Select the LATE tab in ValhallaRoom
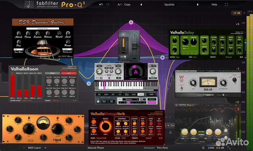This screenshot has height=151, width=253. [69, 73]
